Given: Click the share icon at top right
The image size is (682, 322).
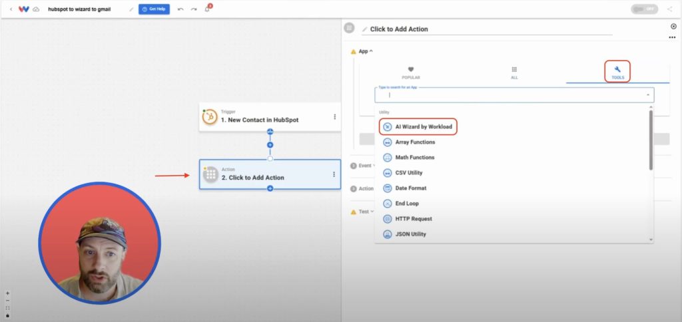Looking at the screenshot, I should coord(669,9).
